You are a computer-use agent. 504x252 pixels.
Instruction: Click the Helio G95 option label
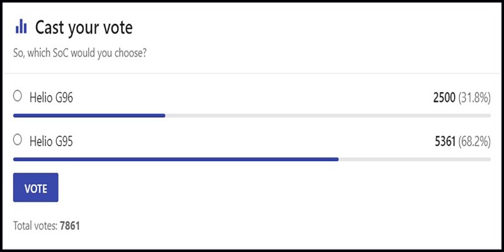click(x=52, y=142)
